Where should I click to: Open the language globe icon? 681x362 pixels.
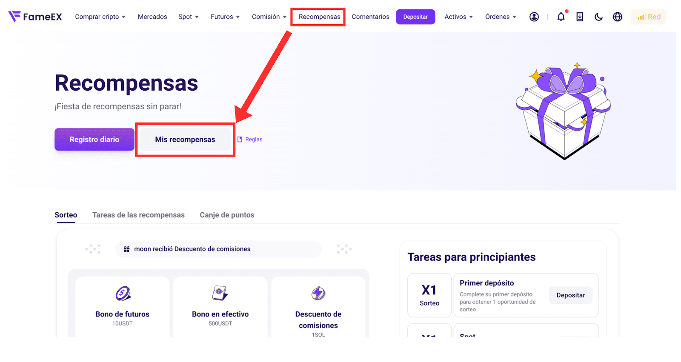(617, 17)
